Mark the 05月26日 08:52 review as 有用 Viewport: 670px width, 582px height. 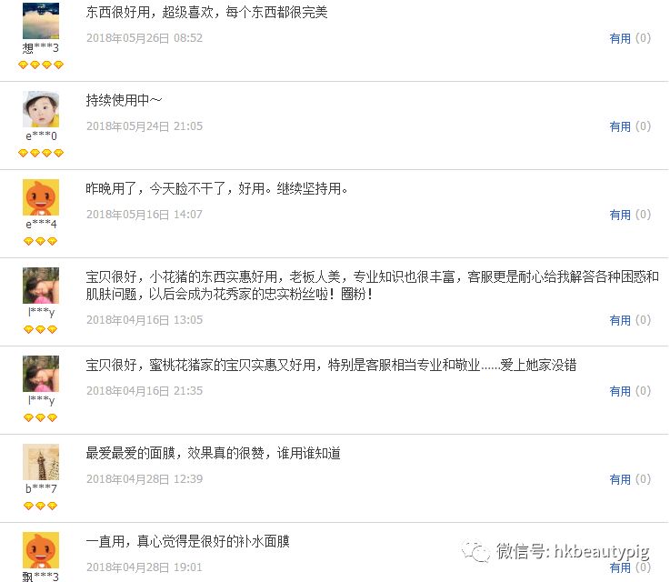click(x=620, y=38)
